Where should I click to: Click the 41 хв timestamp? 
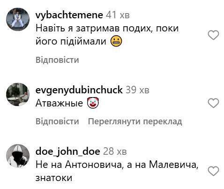[118, 15]
